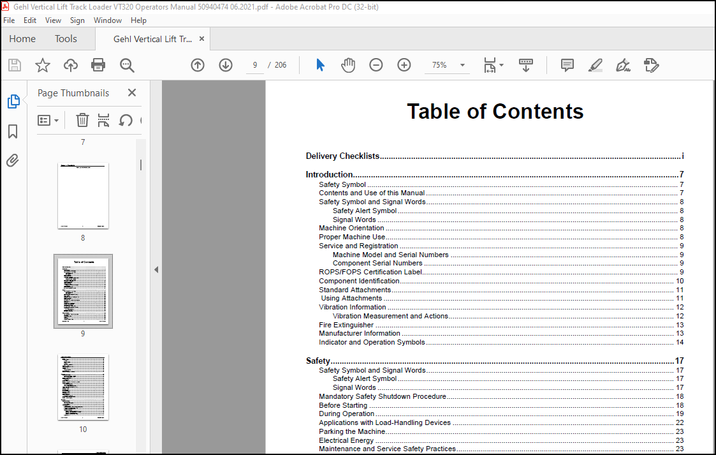
Task: Switch to the Home tab
Action: click(22, 39)
